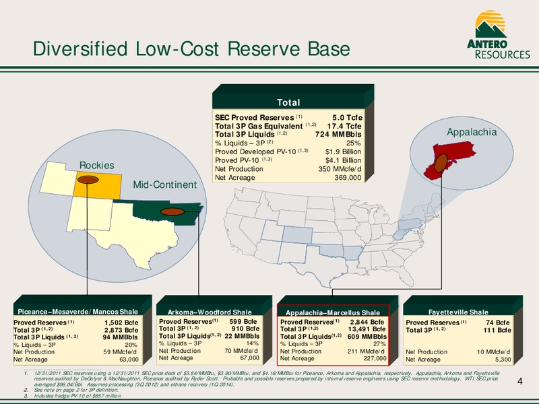Viewport: 539px width, 404px height.
Task: Select the 17.4 Tcfe Total 3P value
Action: point(344,126)
